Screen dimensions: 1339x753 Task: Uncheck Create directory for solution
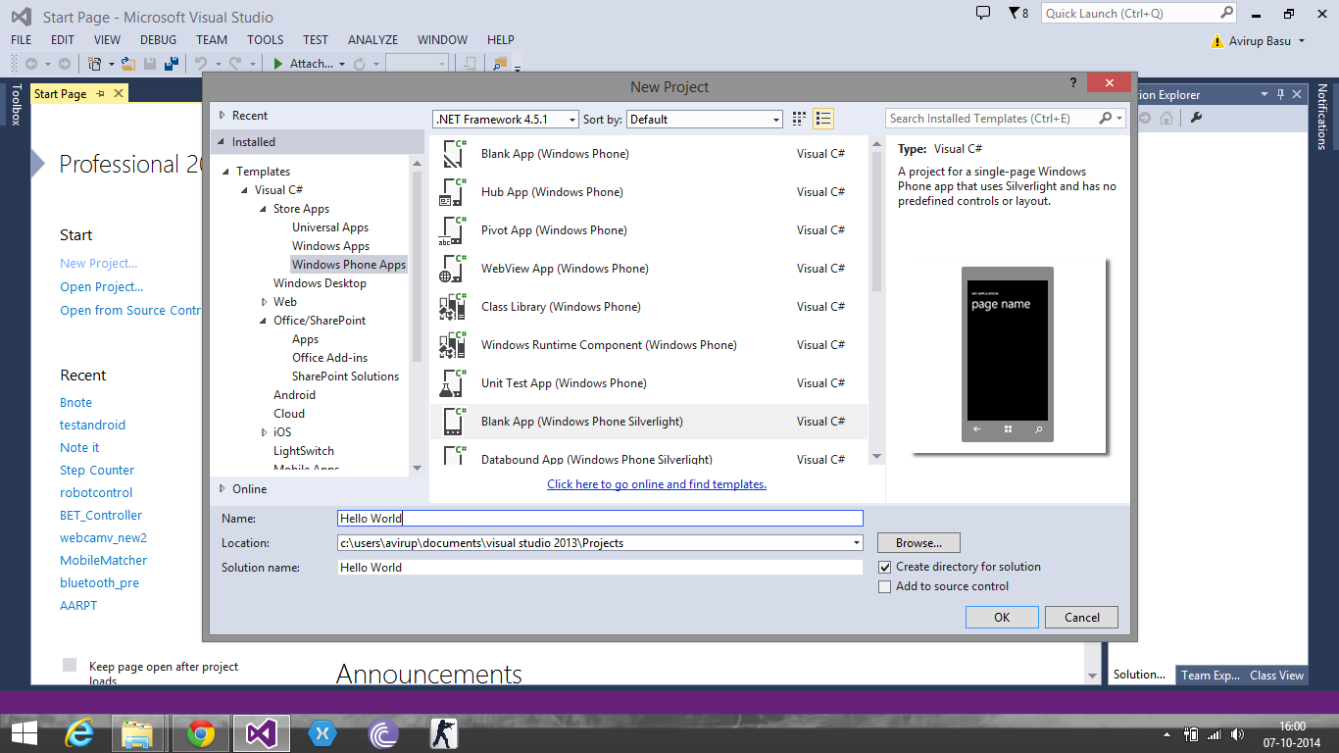pyautogui.click(x=885, y=567)
